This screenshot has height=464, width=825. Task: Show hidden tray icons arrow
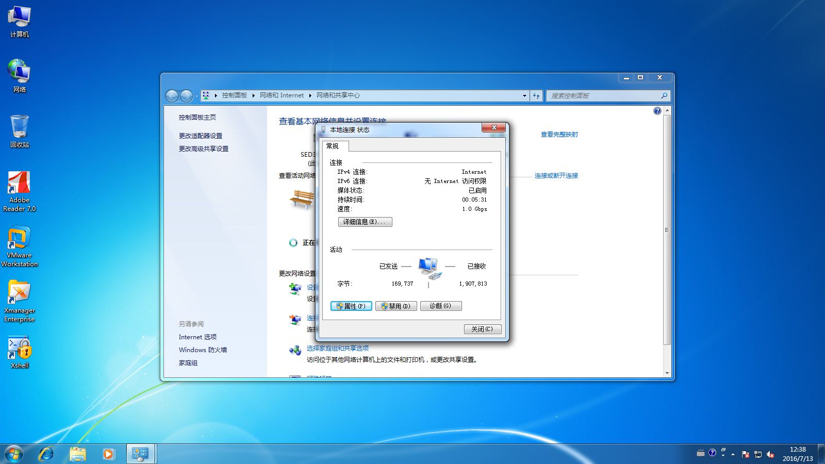(x=733, y=454)
